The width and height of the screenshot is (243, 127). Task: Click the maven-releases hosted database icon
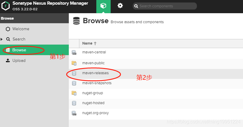74,73
